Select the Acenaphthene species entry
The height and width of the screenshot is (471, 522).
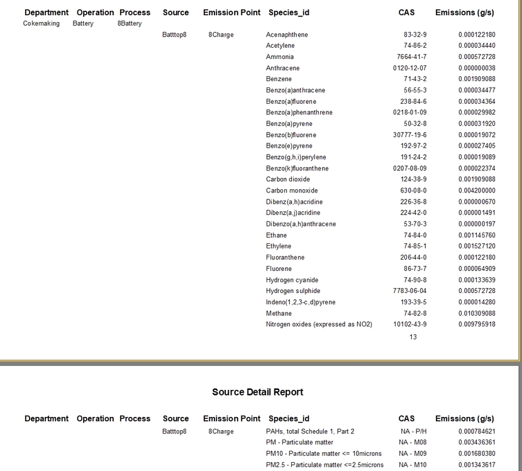287,35
